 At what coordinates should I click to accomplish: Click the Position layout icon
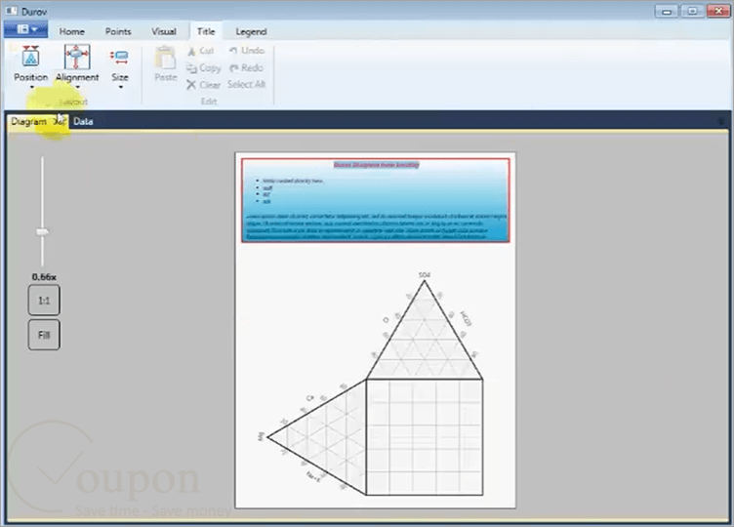click(31, 58)
